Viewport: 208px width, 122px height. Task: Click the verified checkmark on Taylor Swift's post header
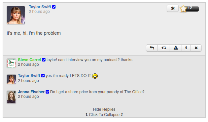(54, 7)
